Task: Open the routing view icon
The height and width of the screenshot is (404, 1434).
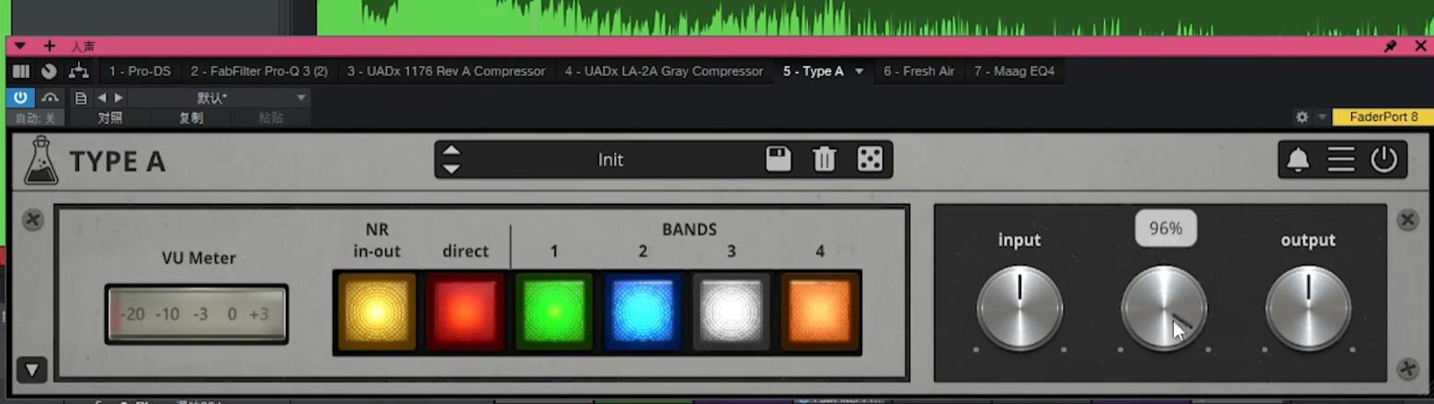Action: [x=79, y=71]
